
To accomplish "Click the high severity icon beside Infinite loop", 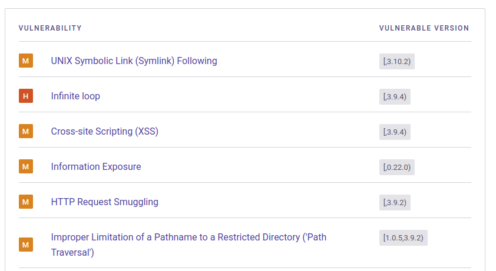I will pos(26,96).
